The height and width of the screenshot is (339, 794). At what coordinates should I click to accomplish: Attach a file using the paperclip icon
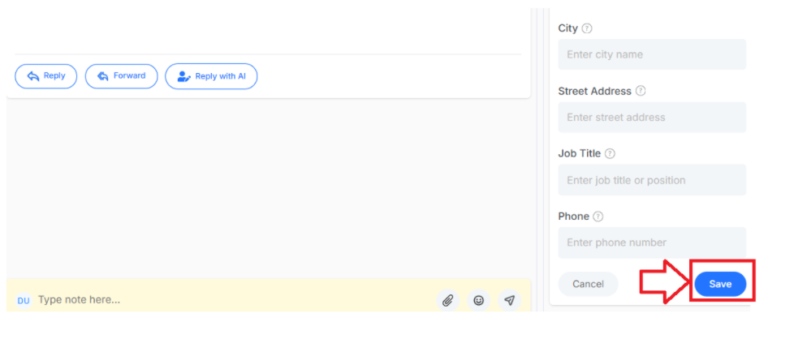(447, 301)
